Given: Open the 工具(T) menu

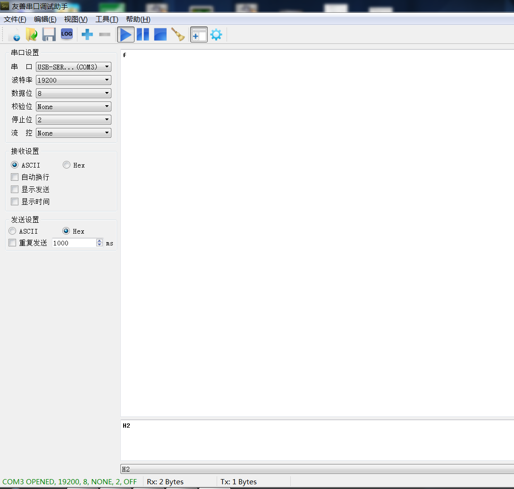Looking at the screenshot, I should (x=107, y=19).
